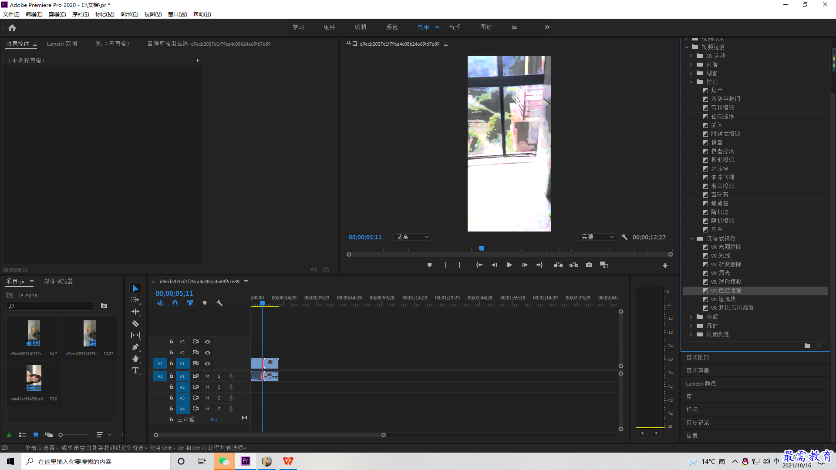Play the program monitor video

click(x=509, y=265)
